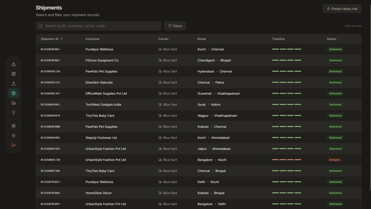The image size is (371, 209).
Task: Click the 400 records count label
Action: 353,26
